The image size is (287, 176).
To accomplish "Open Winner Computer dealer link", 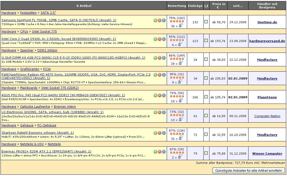I will pos(267,154).
